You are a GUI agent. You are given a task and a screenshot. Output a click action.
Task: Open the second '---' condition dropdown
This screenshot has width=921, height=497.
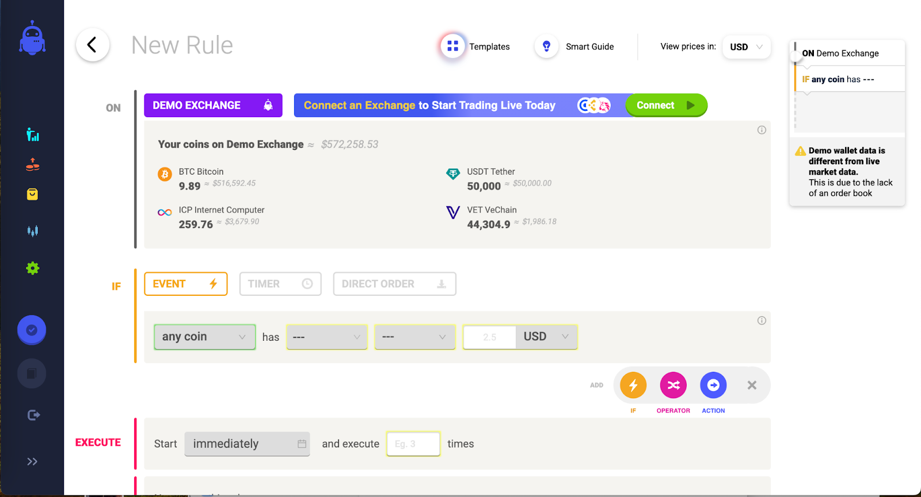415,337
